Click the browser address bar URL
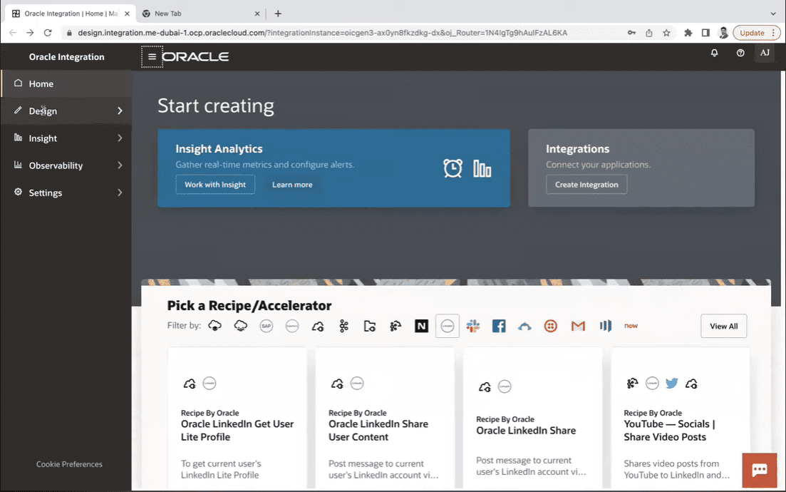786x492 pixels. pos(322,33)
